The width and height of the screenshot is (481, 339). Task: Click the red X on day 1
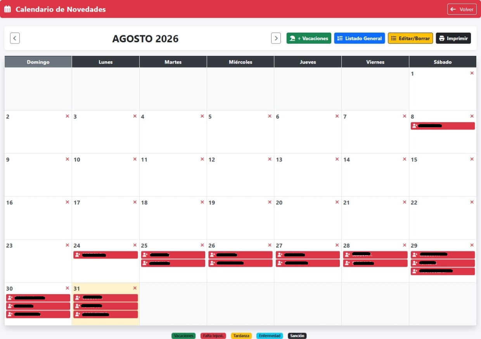(472, 73)
